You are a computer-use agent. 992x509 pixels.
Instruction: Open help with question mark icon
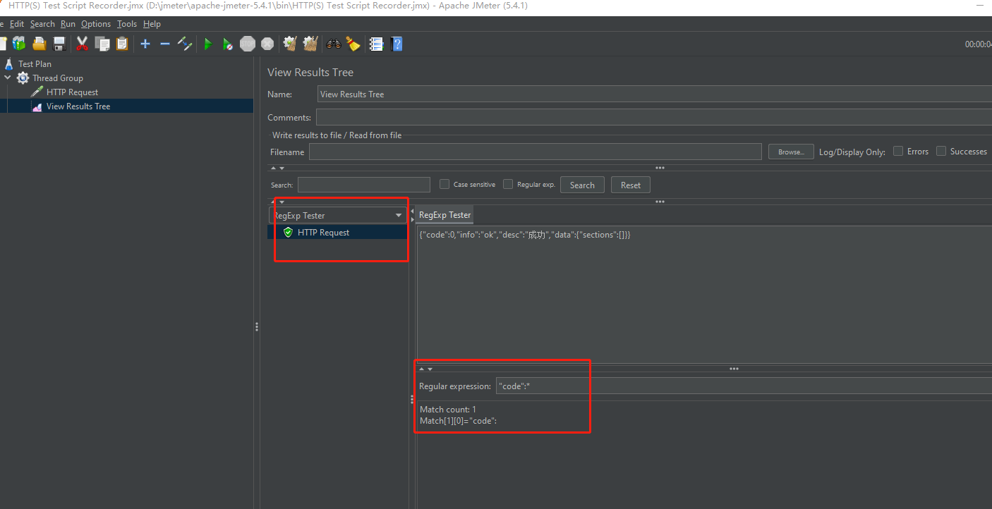397,44
